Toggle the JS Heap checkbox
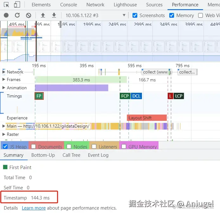The height and width of the screenshot is (215, 220). point(5,147)
